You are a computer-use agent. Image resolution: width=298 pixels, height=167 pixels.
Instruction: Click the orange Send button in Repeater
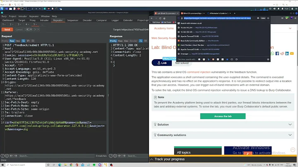(7, 29)
